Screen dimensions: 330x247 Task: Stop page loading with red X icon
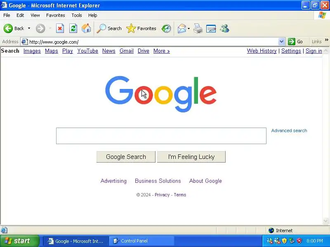pos(60,28)
